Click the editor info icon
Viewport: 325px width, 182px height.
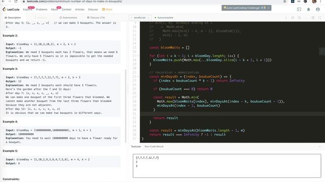286,18
